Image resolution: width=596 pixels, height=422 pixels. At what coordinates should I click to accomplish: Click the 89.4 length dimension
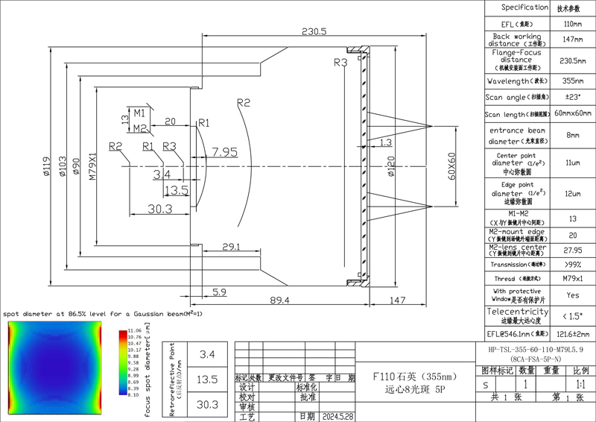(276, 299)
